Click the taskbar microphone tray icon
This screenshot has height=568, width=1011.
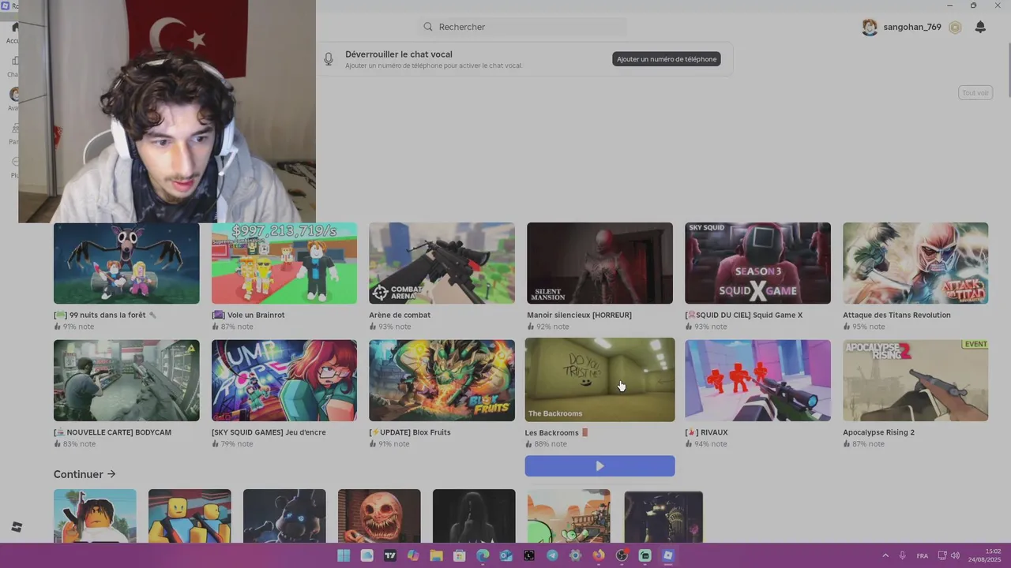point(902,555)
